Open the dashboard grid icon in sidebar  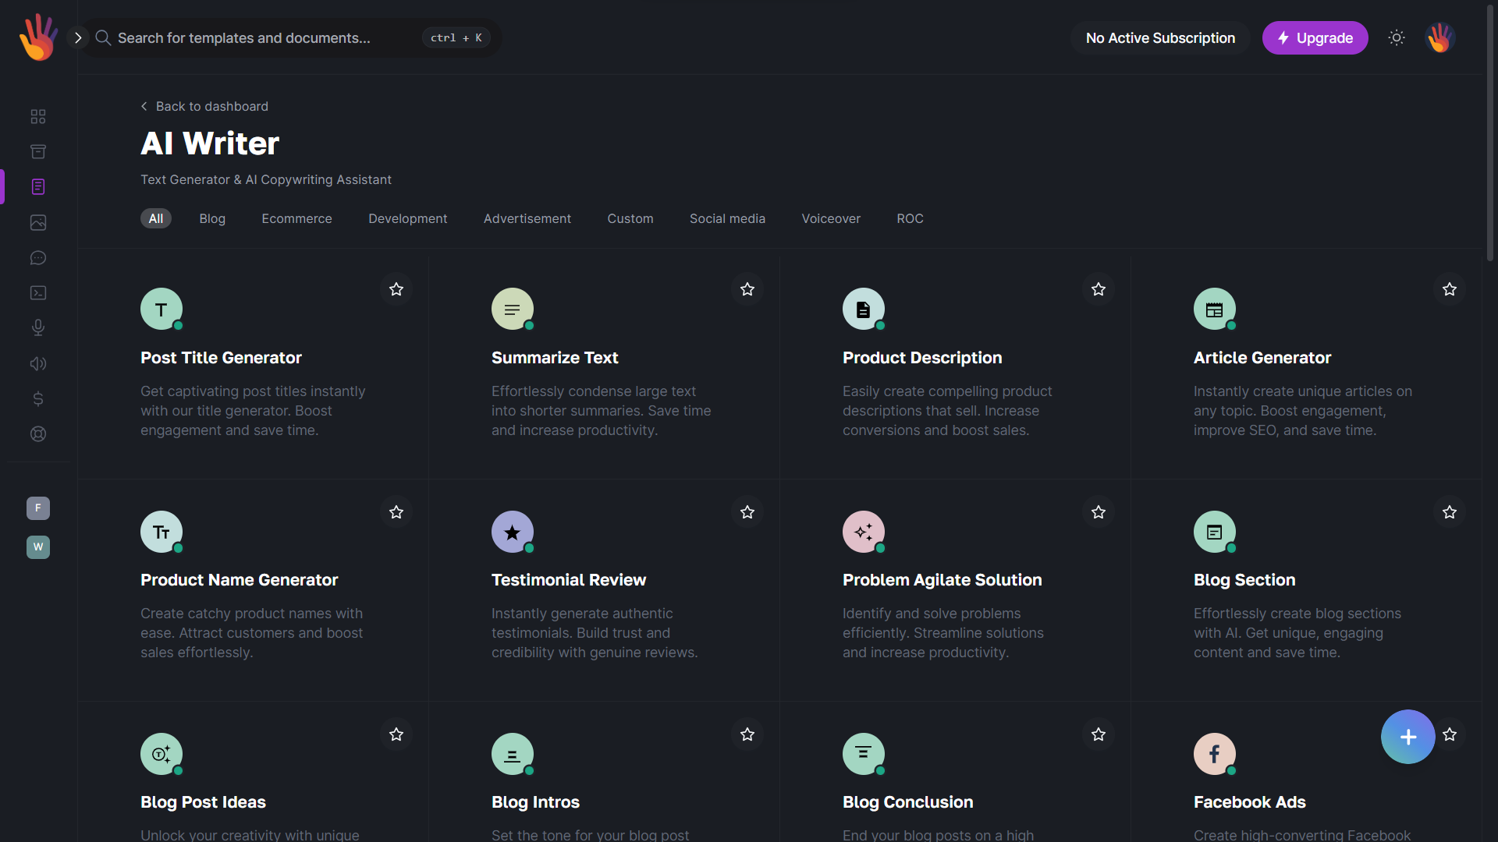[38, 117]
